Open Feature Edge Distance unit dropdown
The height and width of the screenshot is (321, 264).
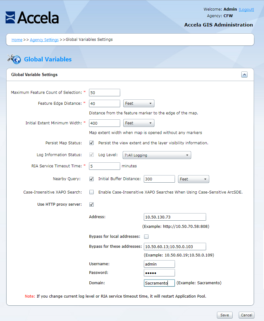point(139,103)
